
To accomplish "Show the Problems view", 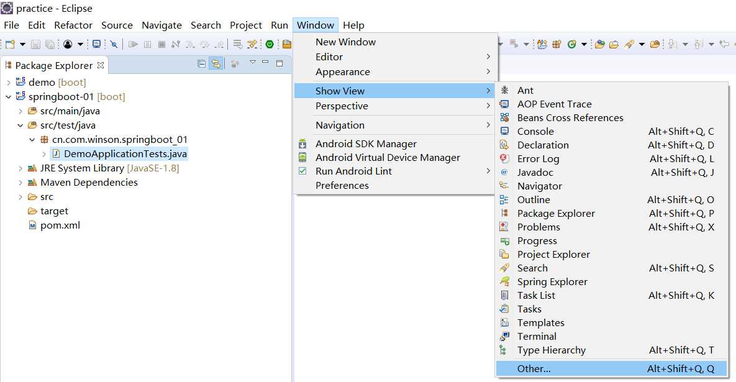I will click(611, 227).
